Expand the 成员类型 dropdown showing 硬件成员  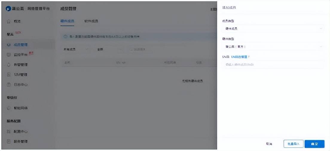click(273, 29)
